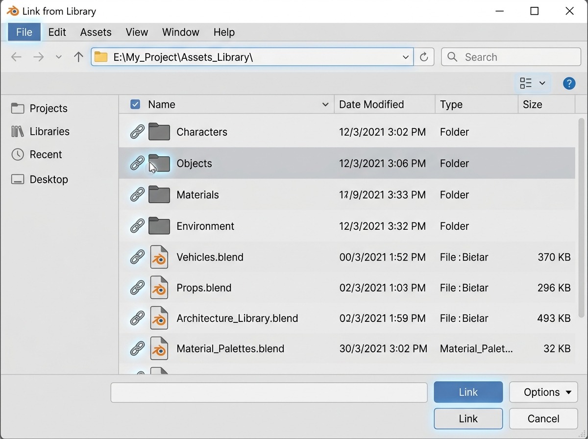The height and width of the screenshot is (439, 588).
Task: Click the outlined Link button beside Cancel
Action: click(468, 418)
